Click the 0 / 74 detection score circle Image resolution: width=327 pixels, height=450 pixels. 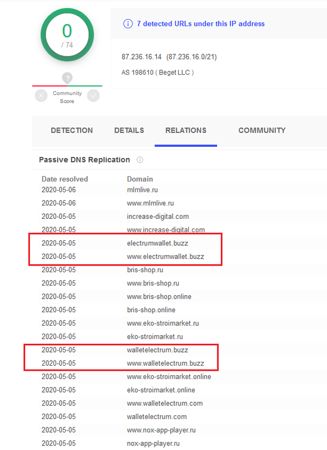tap(67, 35)
